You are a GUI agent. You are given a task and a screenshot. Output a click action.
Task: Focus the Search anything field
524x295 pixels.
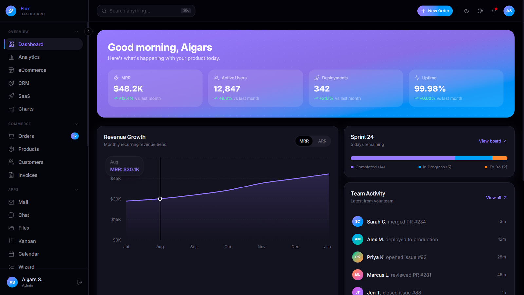click(x=146, y=11)
